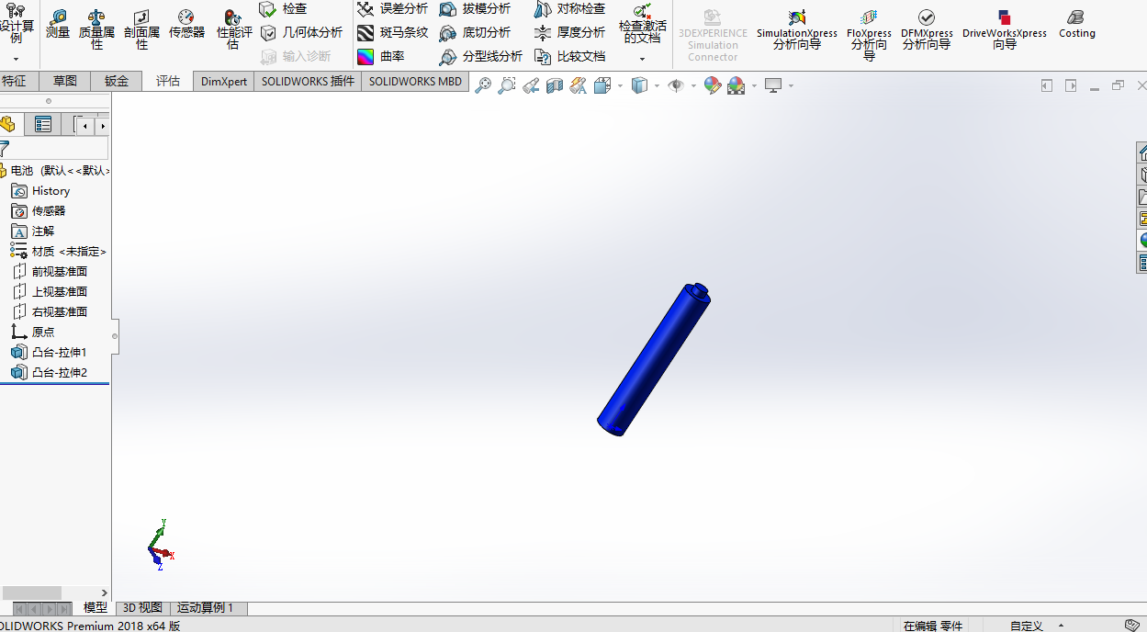Click 检查激活的文档 check active document
The width and height of the screenshot is (1147, 632).
click(642, 24)
